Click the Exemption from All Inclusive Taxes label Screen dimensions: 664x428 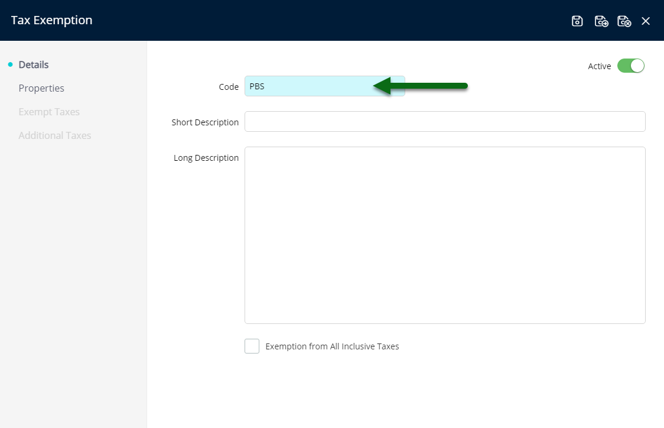[x=332, y=346]
